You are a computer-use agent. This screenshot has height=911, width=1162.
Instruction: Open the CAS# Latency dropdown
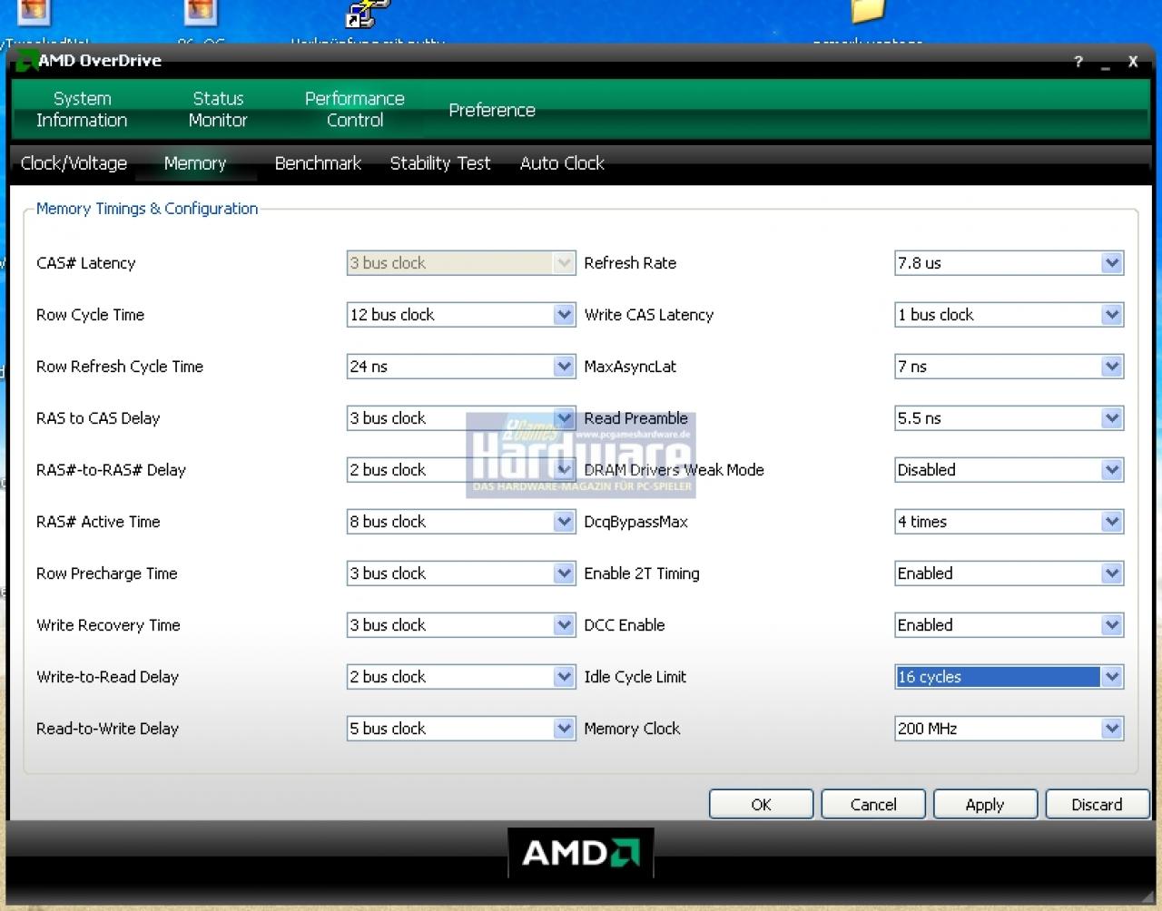click(461, 263)
